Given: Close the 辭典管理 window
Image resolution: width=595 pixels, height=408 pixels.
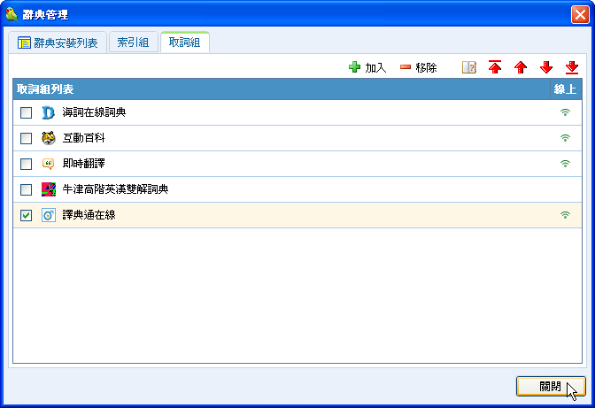Looking at the screenshot, I should pyautogui.click(x=580, y=15).
